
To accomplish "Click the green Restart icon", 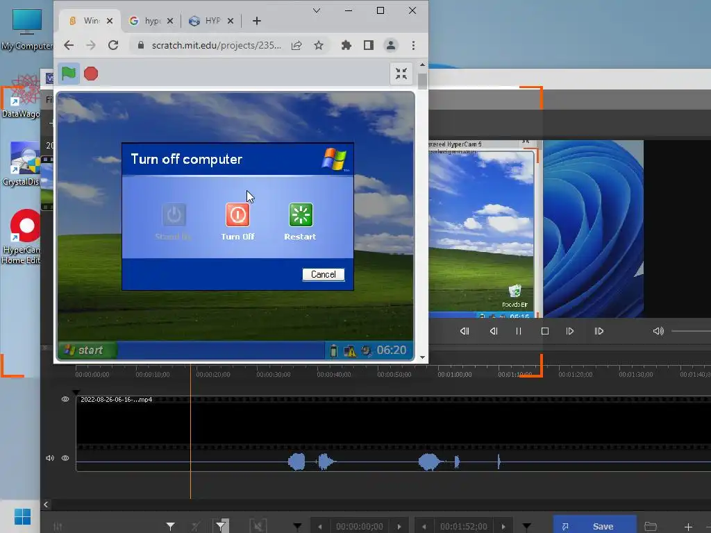I will click(301, 214).
